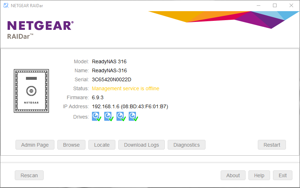
Task: Close the RAIDar window
Action: (x=291, y=5)
